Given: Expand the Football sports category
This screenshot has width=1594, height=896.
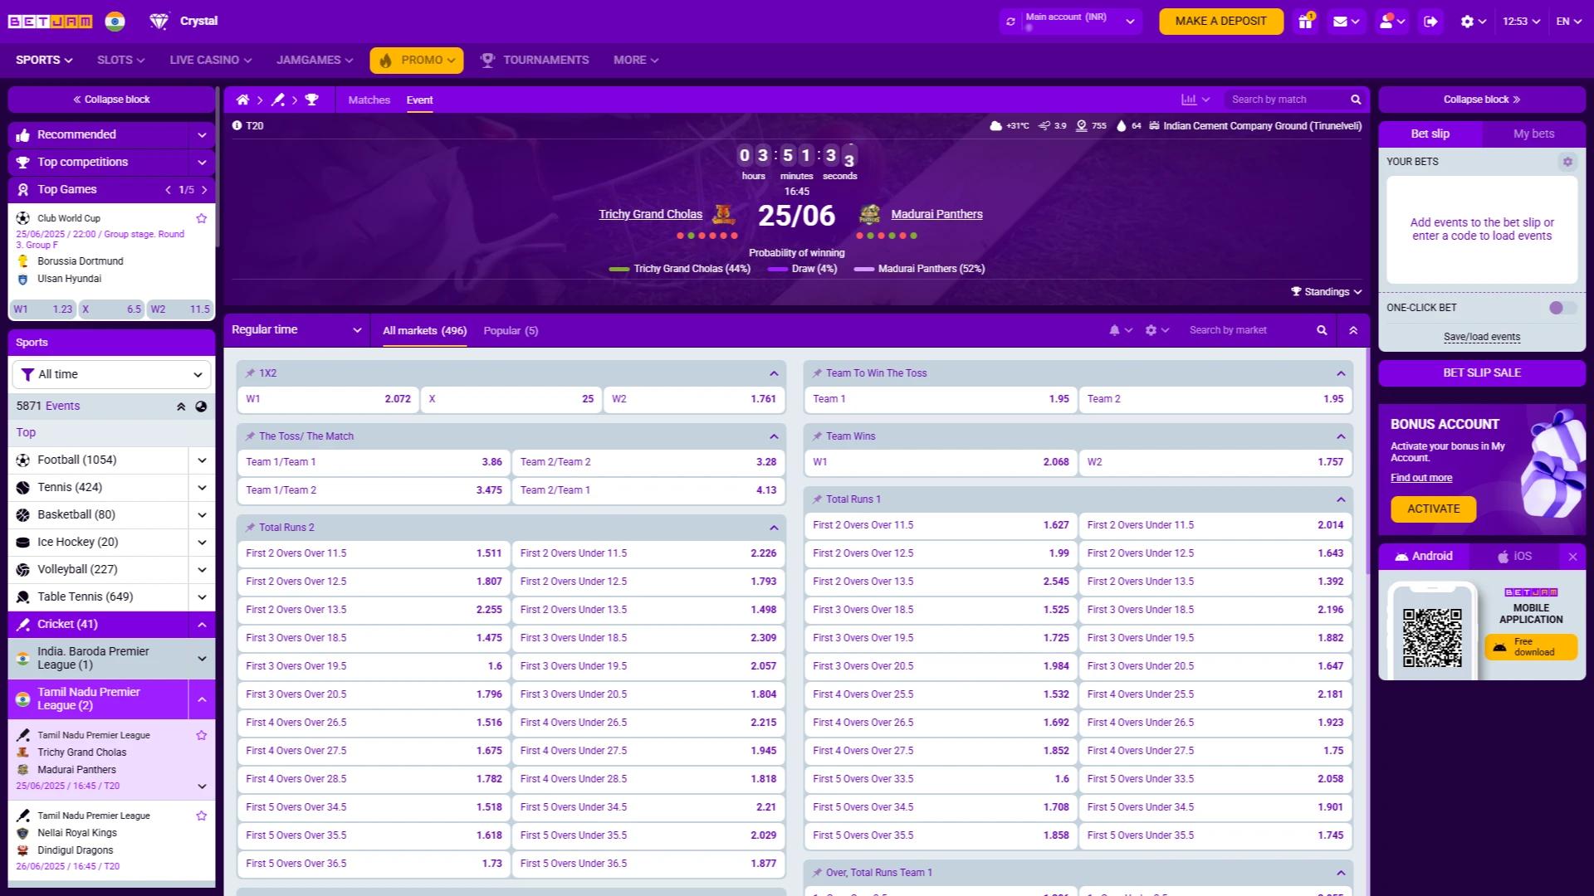Looking at the screenshot, I should pyautogui.click(x=201, y=460).
